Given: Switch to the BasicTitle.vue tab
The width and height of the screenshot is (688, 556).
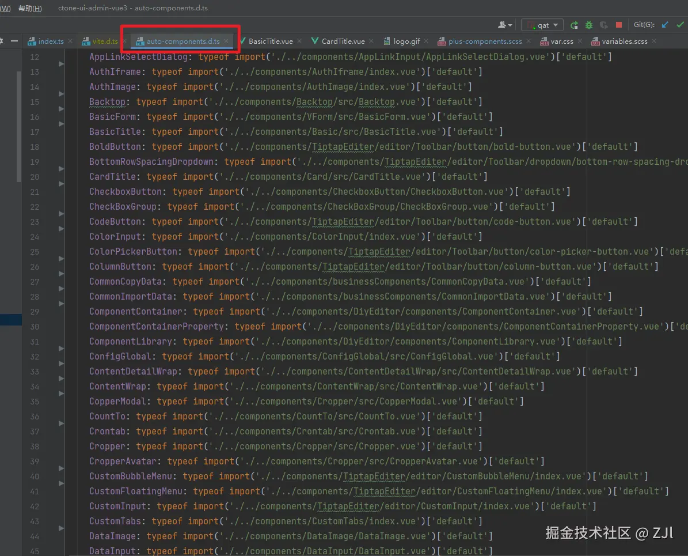Looking at the screenshot, I should [271, 41].
